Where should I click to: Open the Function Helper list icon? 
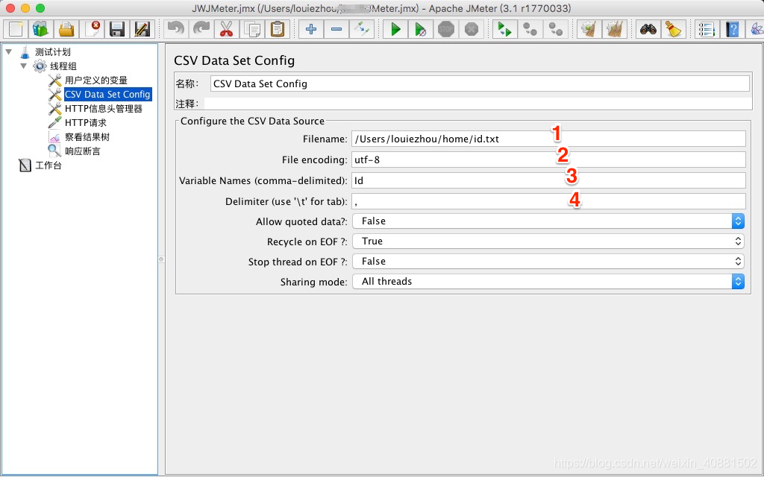click(707, 29)
